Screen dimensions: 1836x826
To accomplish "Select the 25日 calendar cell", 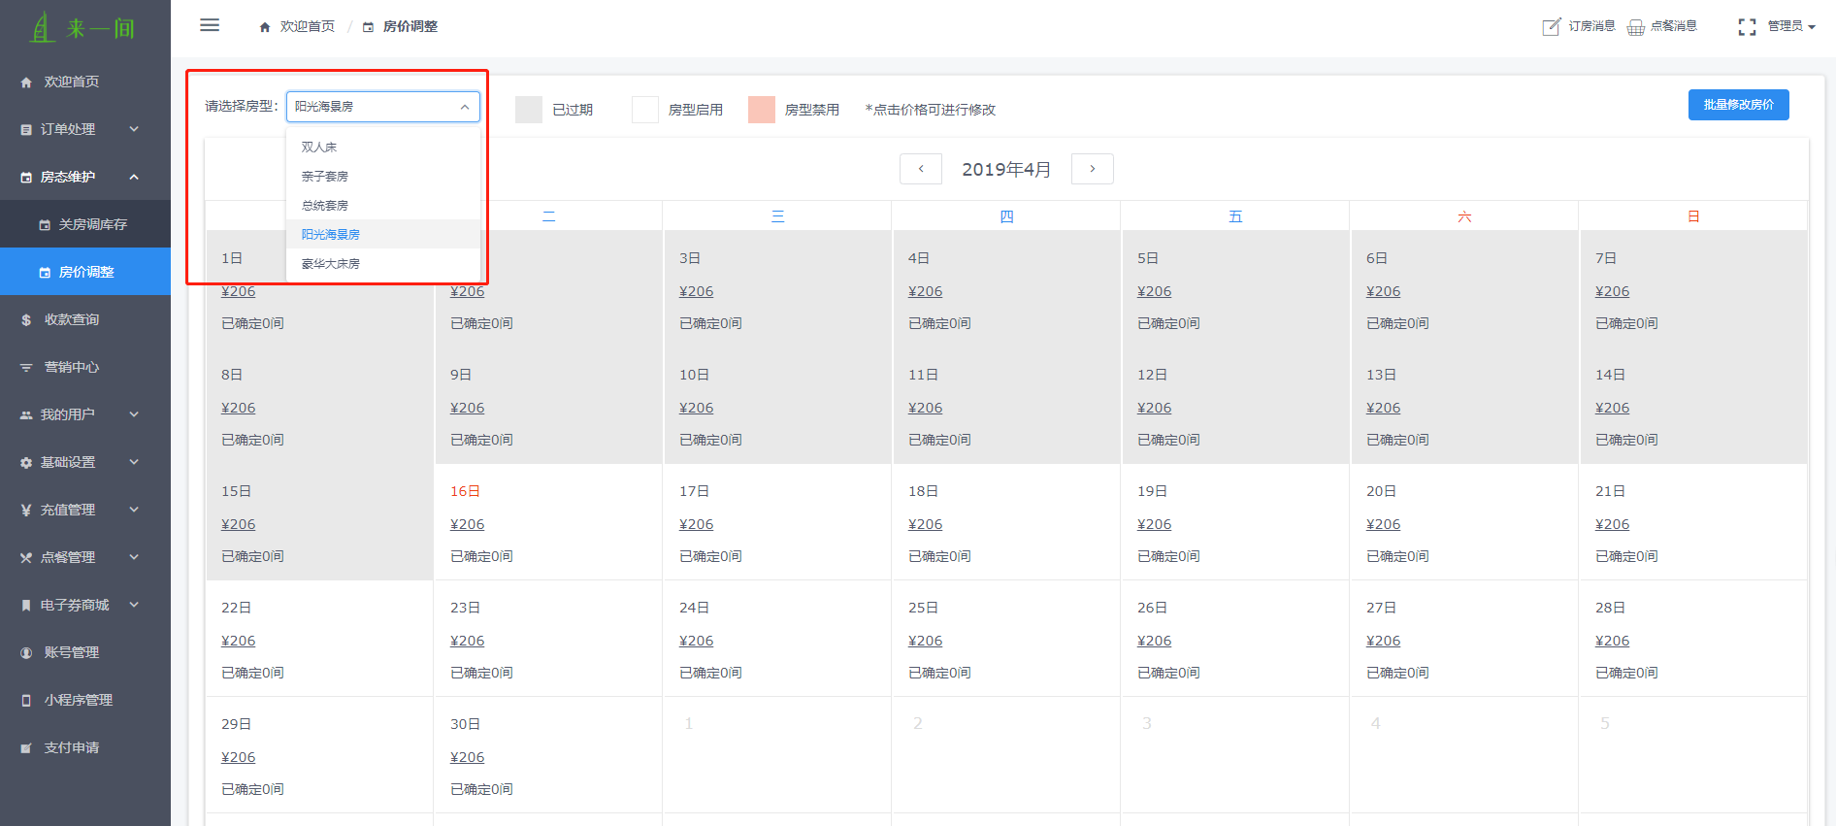I will 1005,638.
